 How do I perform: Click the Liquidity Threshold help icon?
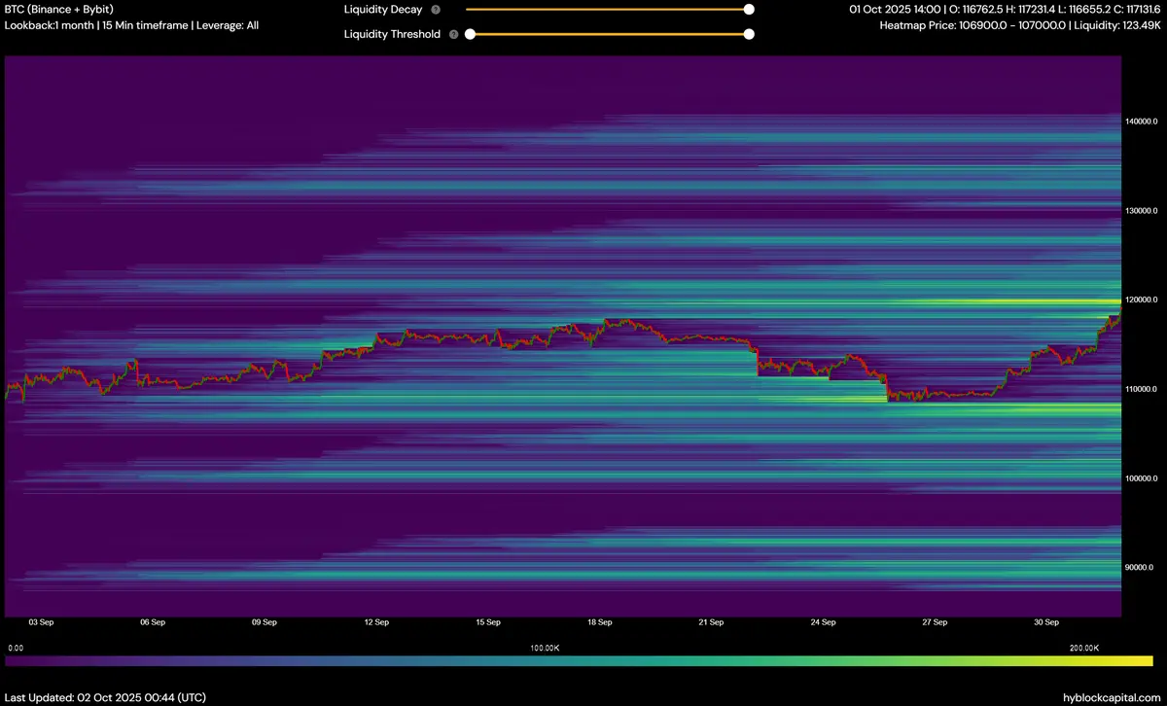point(453,34)
